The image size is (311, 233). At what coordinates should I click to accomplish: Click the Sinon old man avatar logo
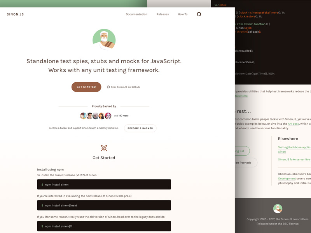(104, 40)
